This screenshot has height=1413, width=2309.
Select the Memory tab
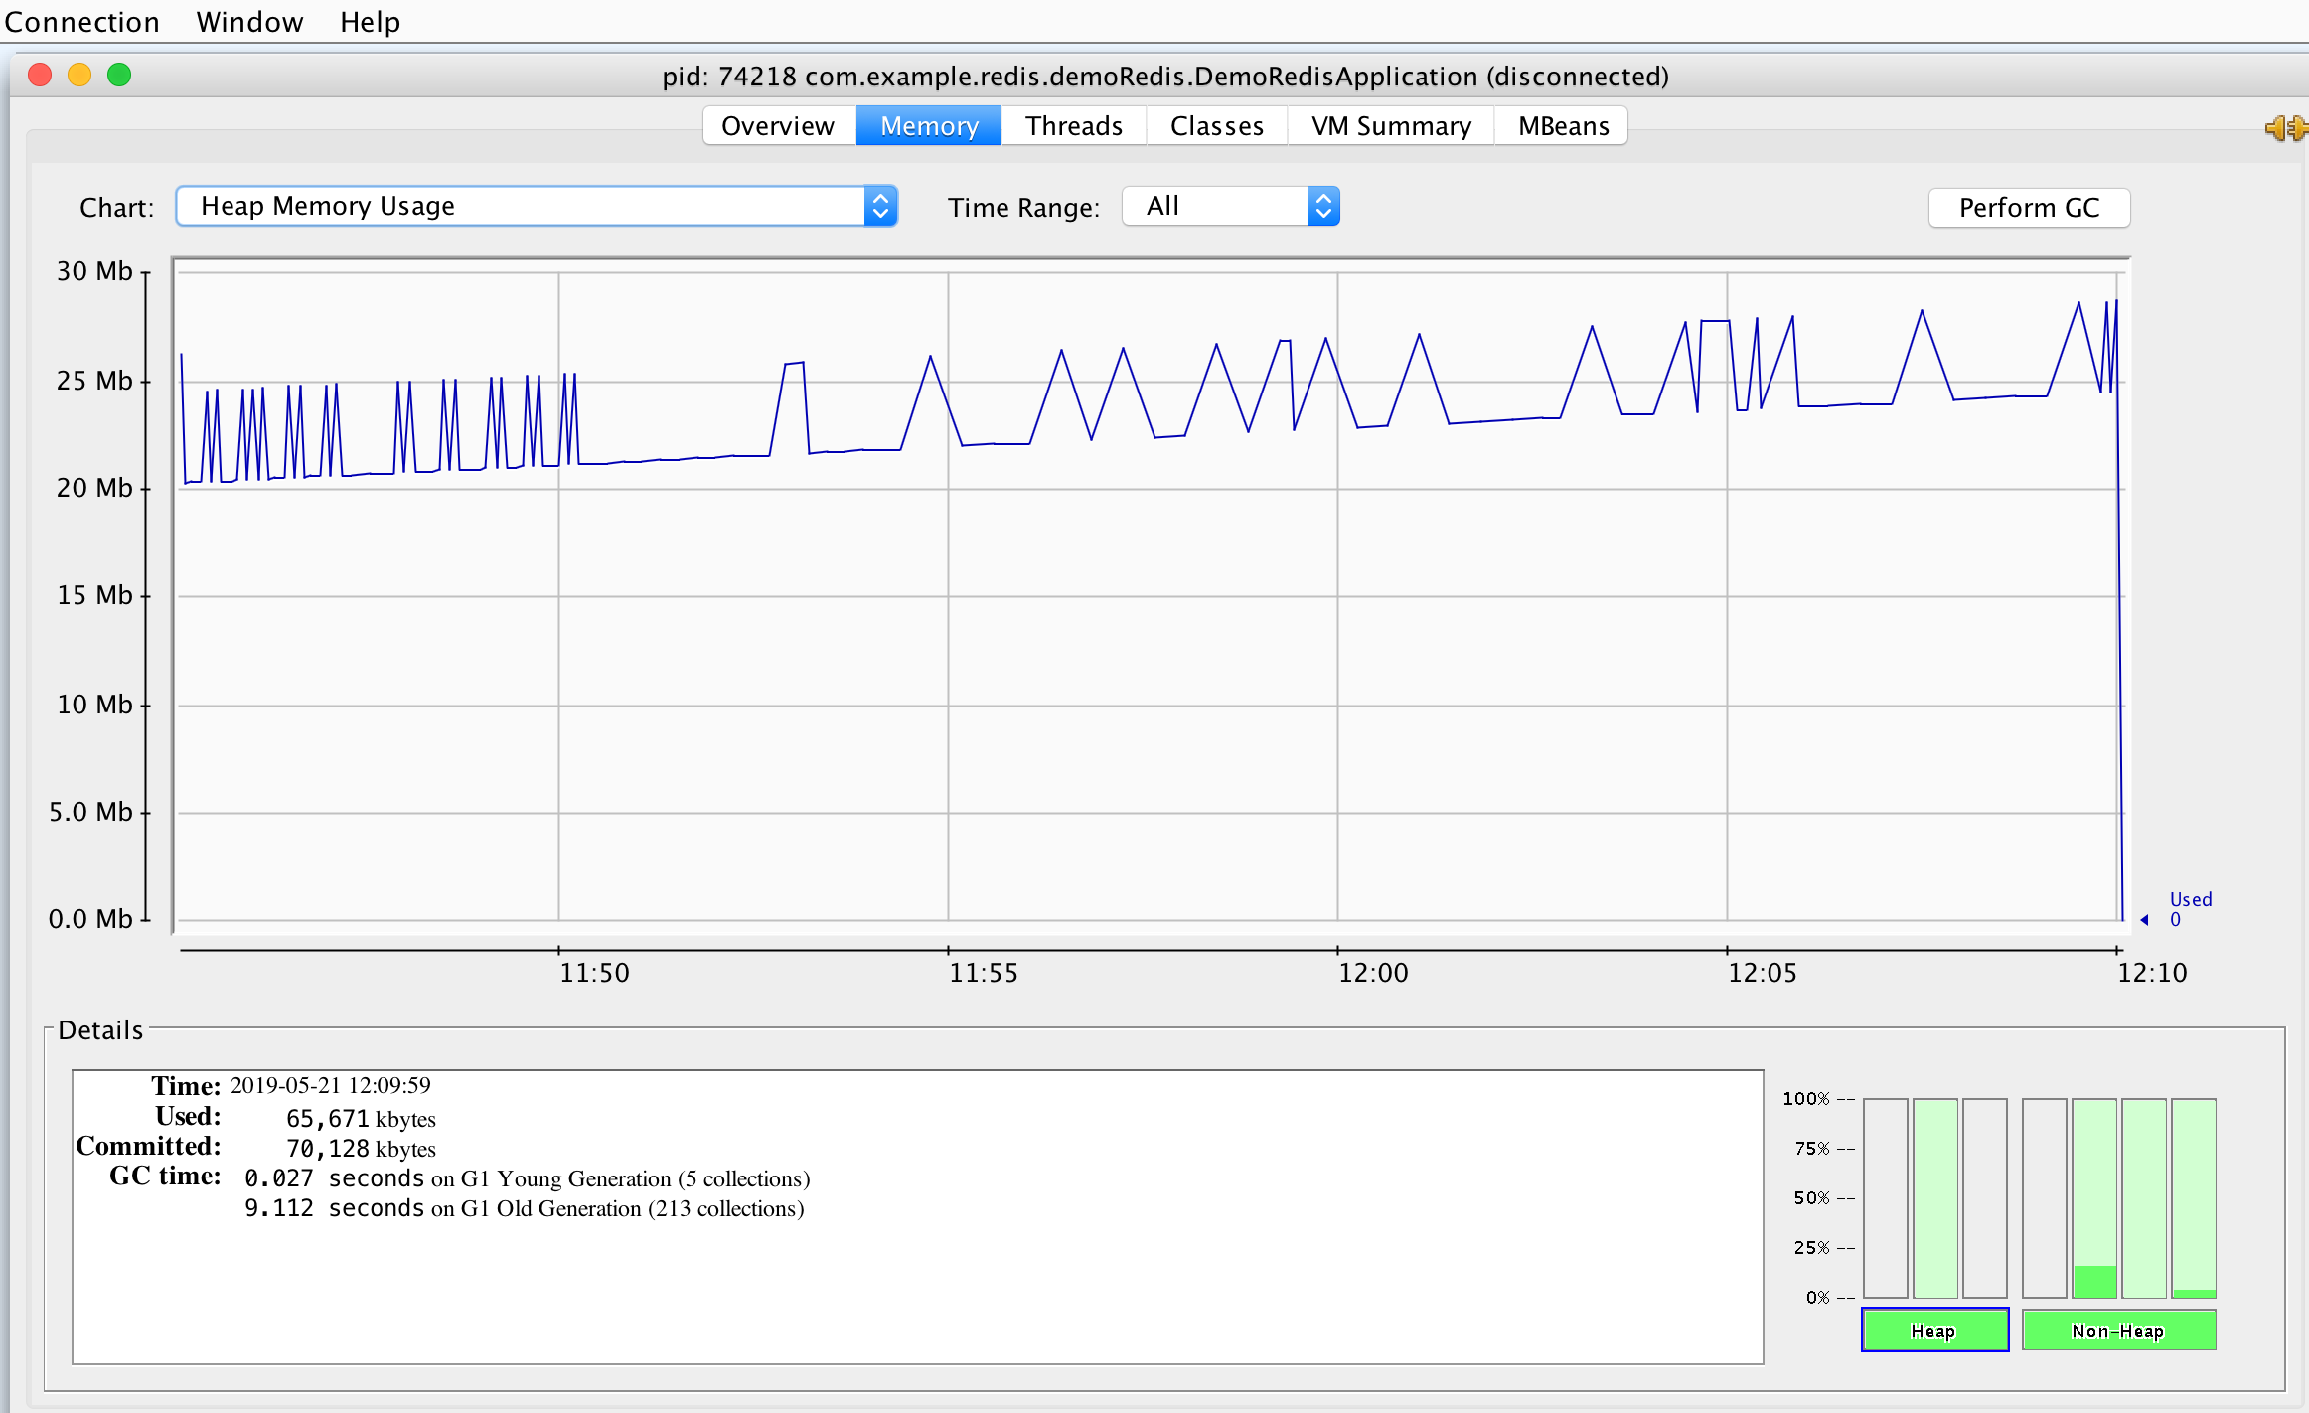pos(929,126)
